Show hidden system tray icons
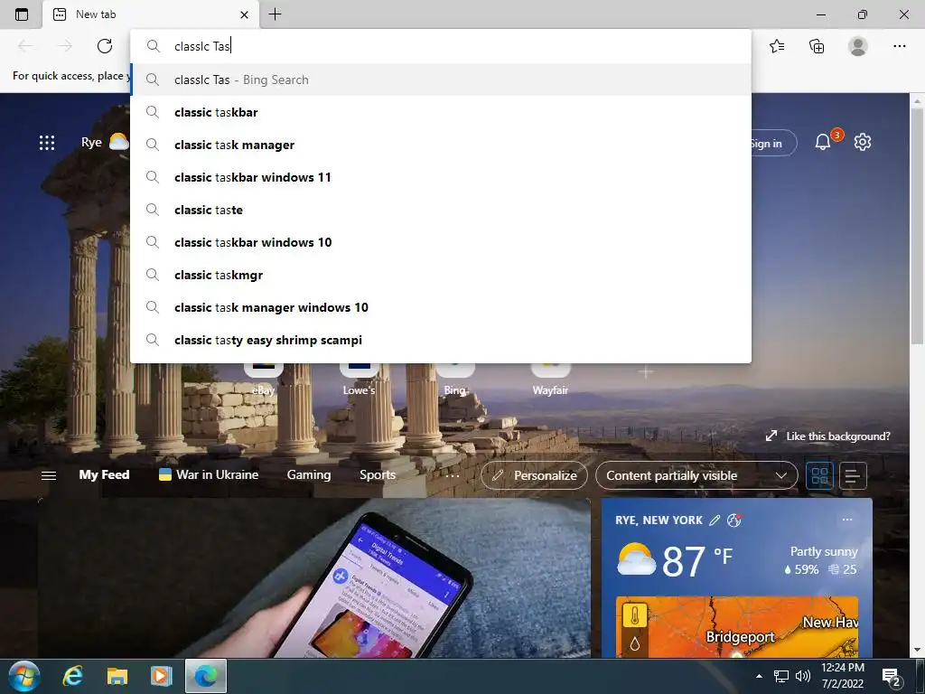 (759, 676)
